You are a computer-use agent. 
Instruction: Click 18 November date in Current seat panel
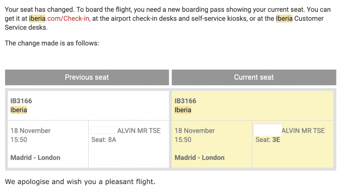(195, 130)
